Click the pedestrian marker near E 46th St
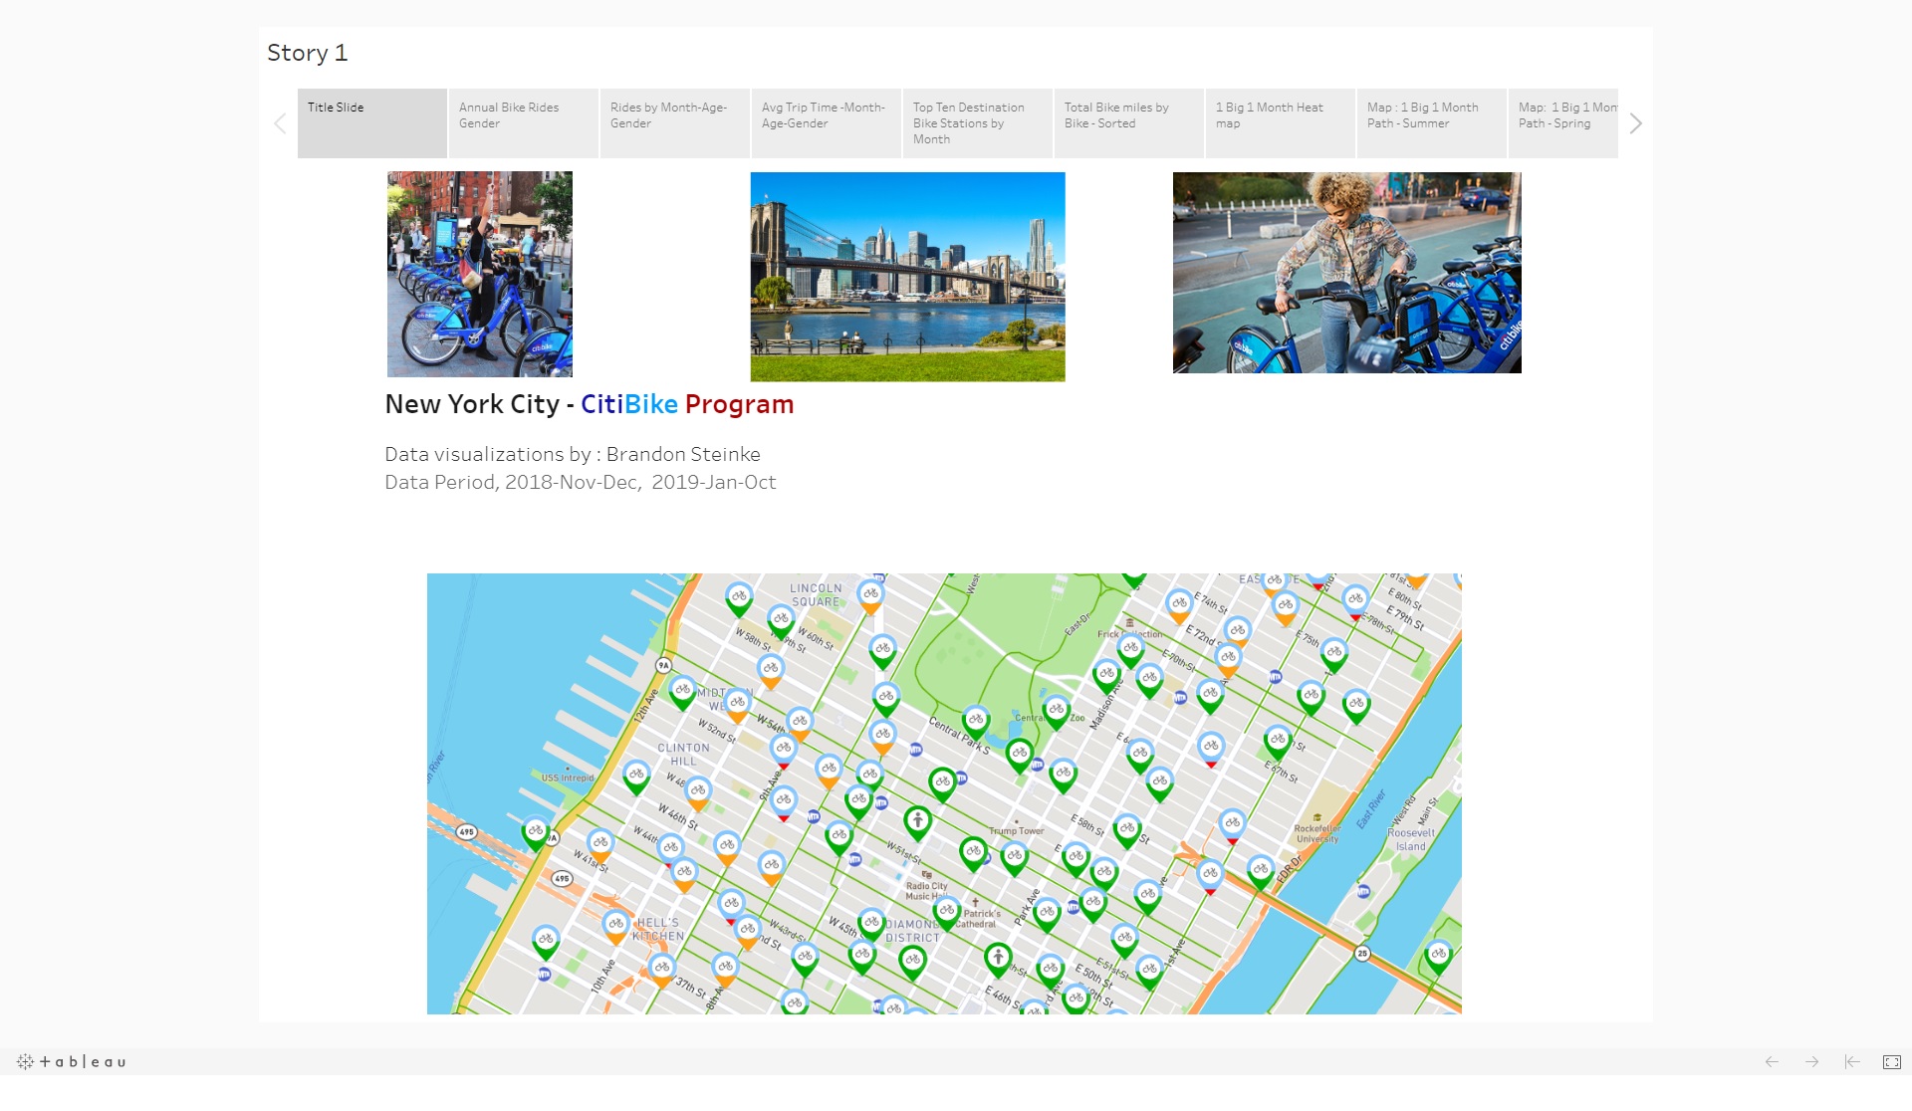Screen dimensions: 1912x1111 [x=998, y=960]
